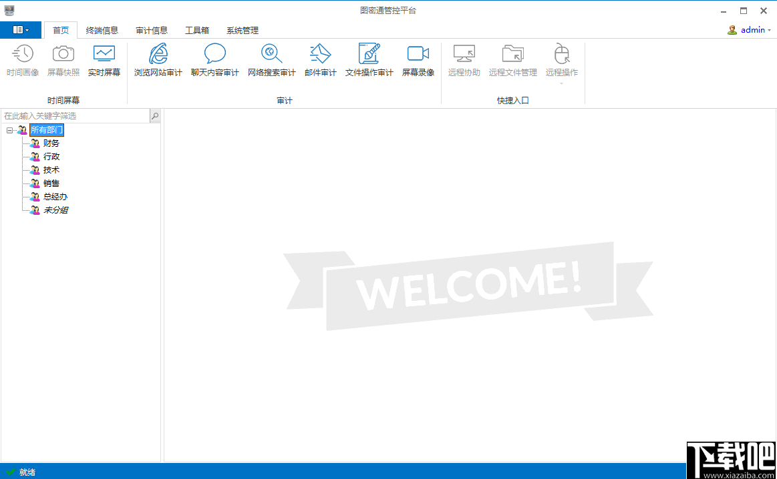Select the 总经办 department
The width and height of the screenshot is (777, 479).
click(x=55, y=197)
